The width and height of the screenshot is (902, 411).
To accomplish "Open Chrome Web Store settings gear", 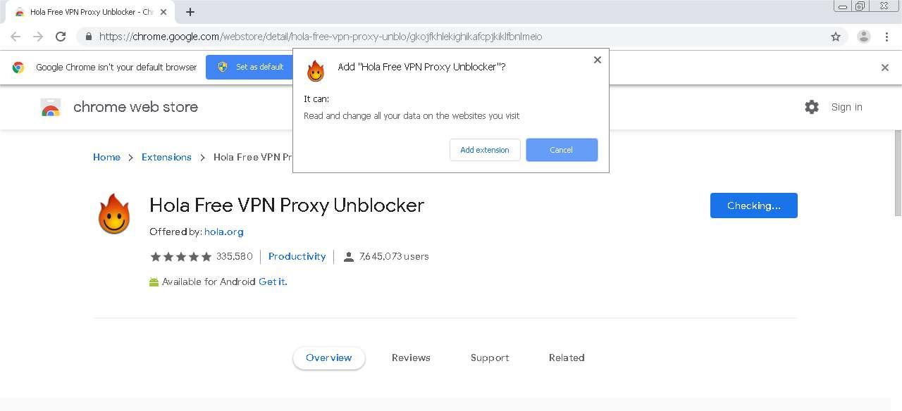I will (x=812, y=107).
